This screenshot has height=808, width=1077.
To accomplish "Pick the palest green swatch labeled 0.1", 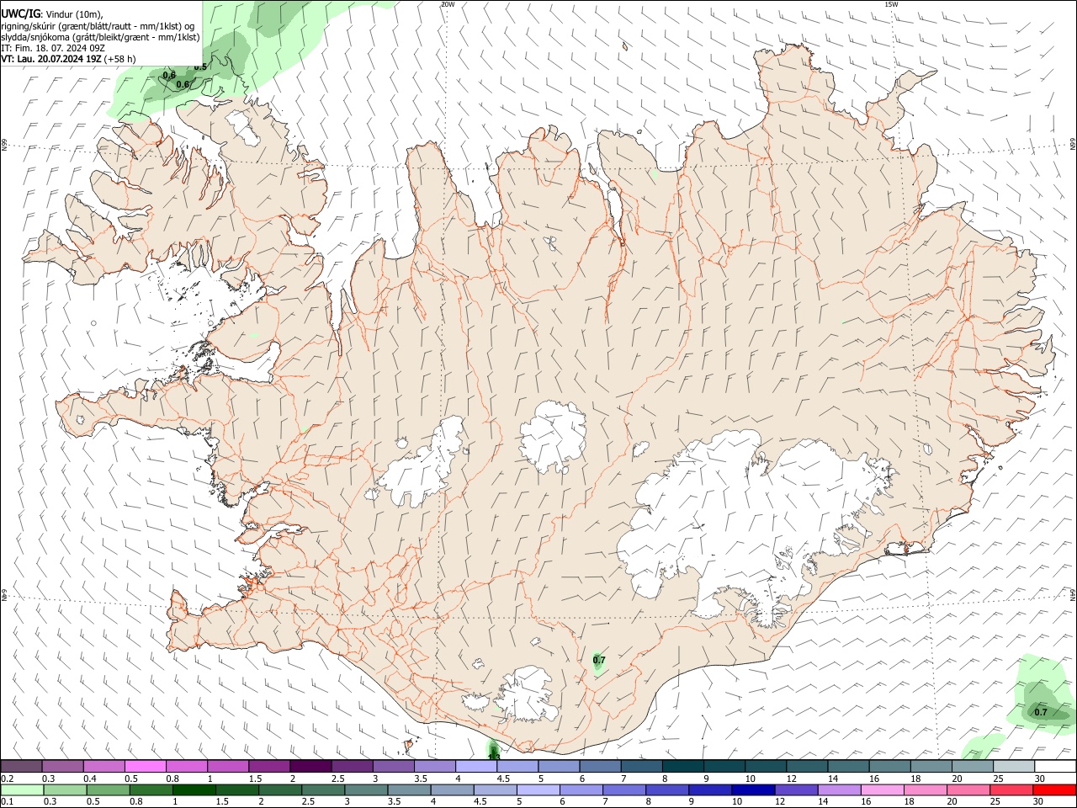I will pos(21,789).
